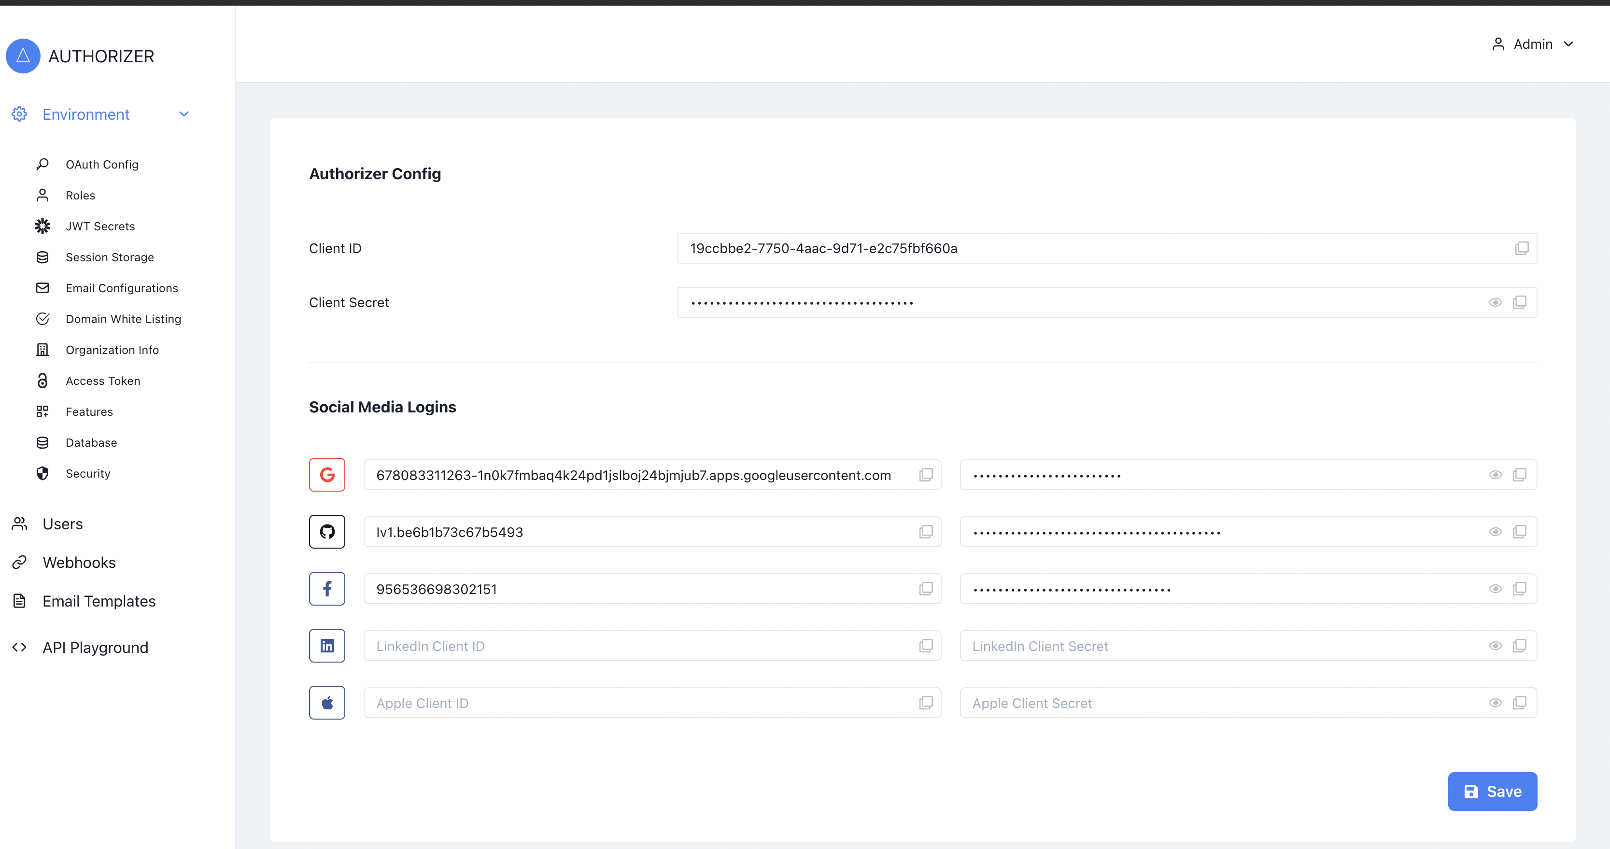Open the Admin account dropdown
The image size is (1610, 849).
[x=1533, y=44]
